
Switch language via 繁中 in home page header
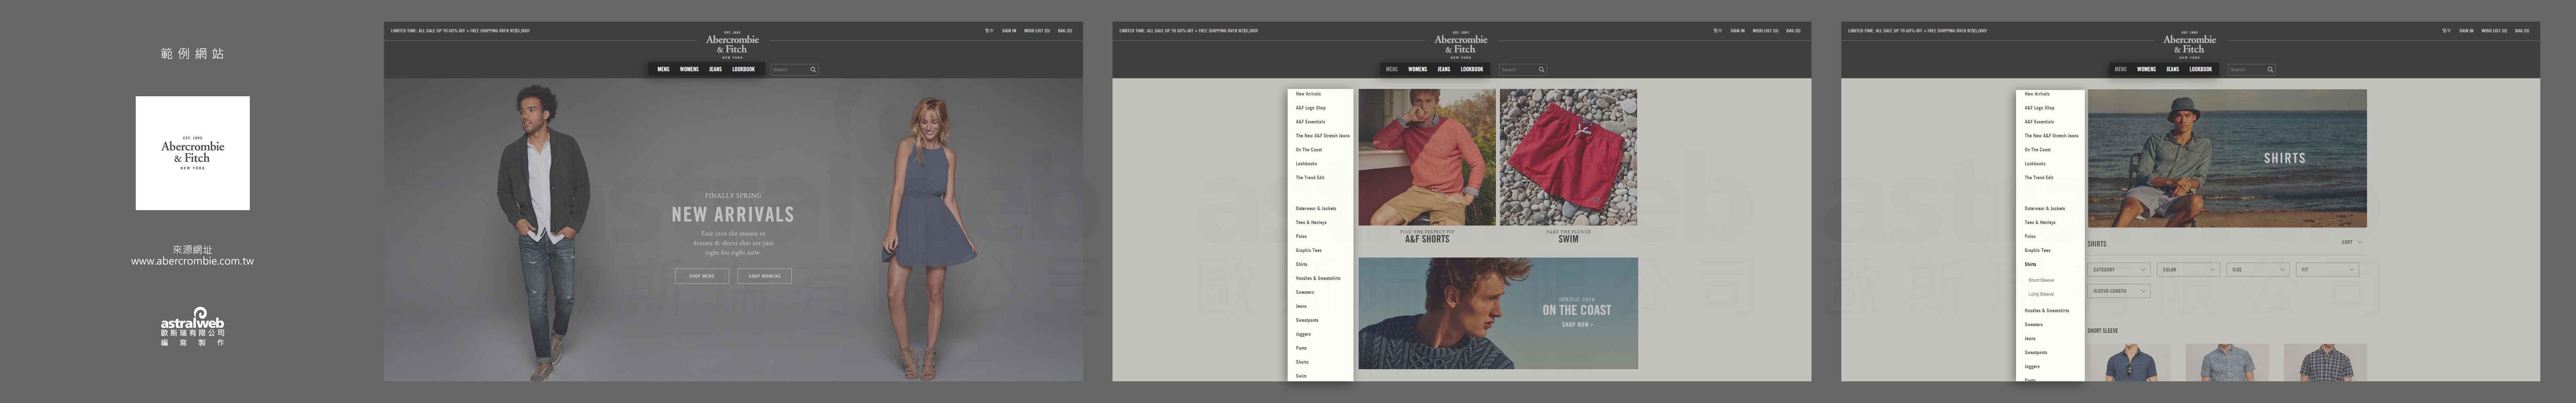(989, 31)
